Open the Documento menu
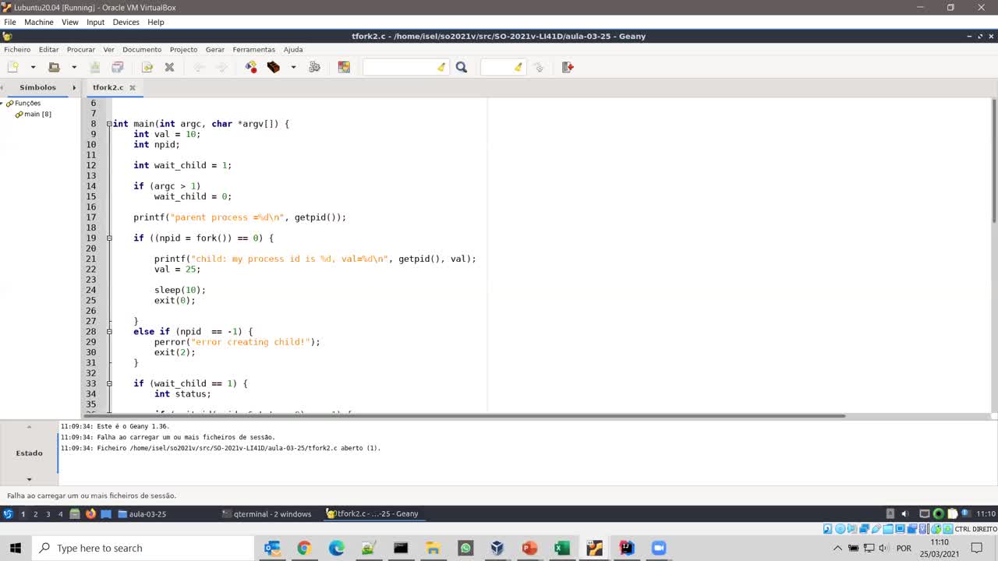Viewport: 998px width, 561px height. (x=142, y=49)
